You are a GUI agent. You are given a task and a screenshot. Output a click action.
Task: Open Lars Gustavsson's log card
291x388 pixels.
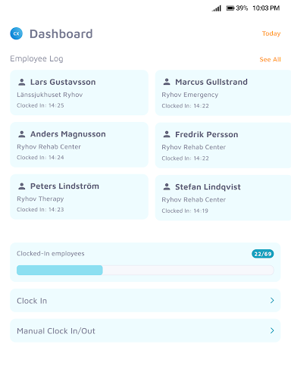click(x=79, y=92)
